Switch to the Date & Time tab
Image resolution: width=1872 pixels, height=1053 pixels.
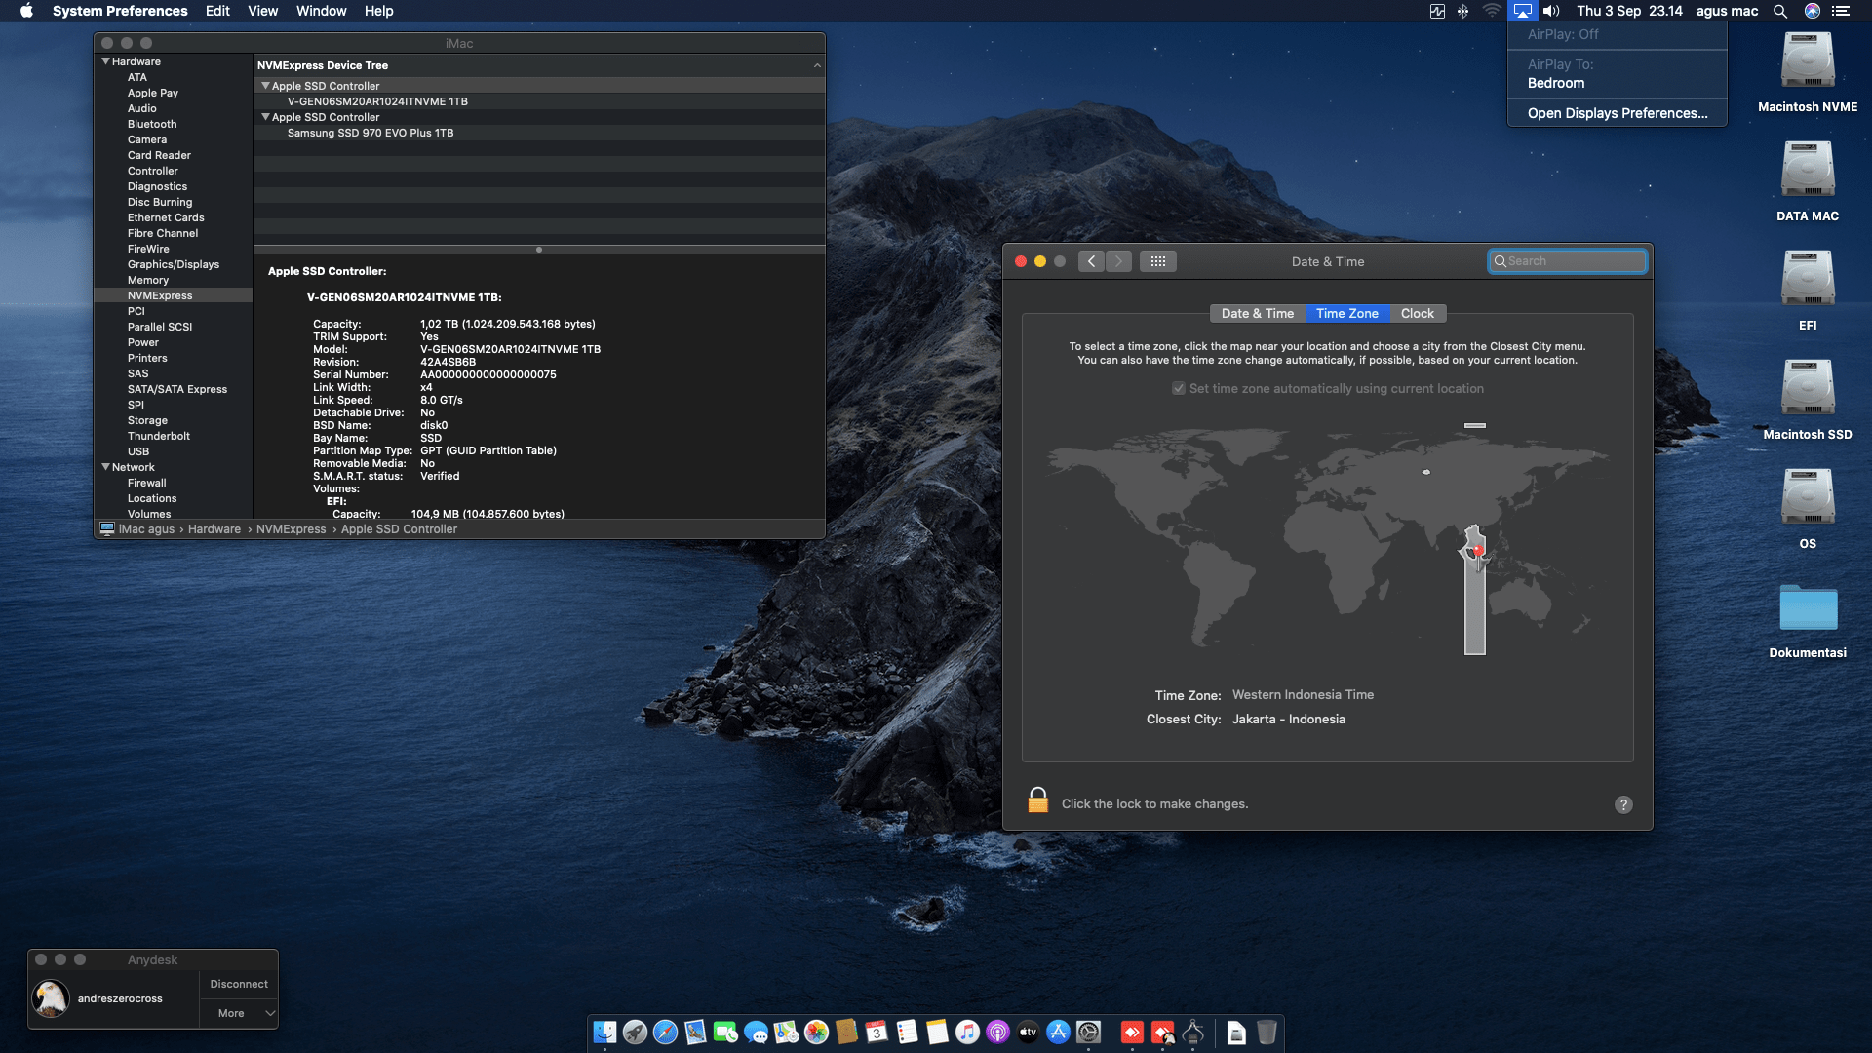click(x=1257, y=313)
